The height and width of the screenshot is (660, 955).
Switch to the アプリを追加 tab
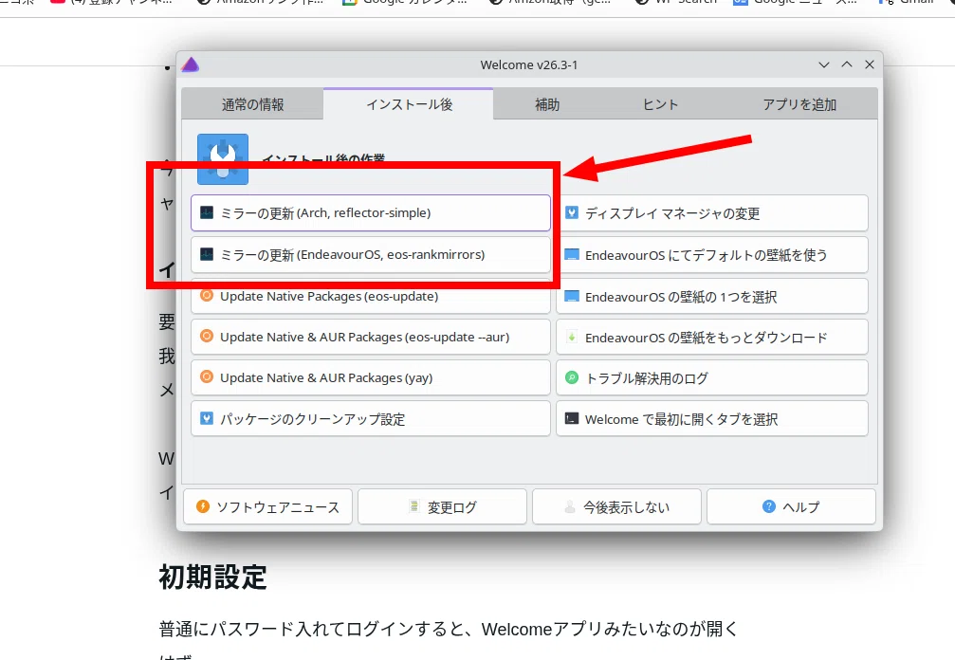[799, 104]
